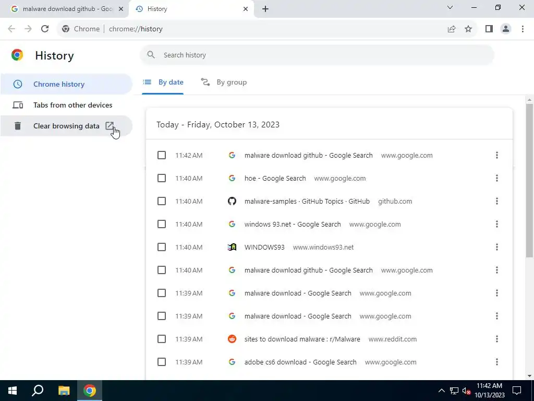Focus the Search history field
Viewport: 534px width, 401px height.
[317, 55]
